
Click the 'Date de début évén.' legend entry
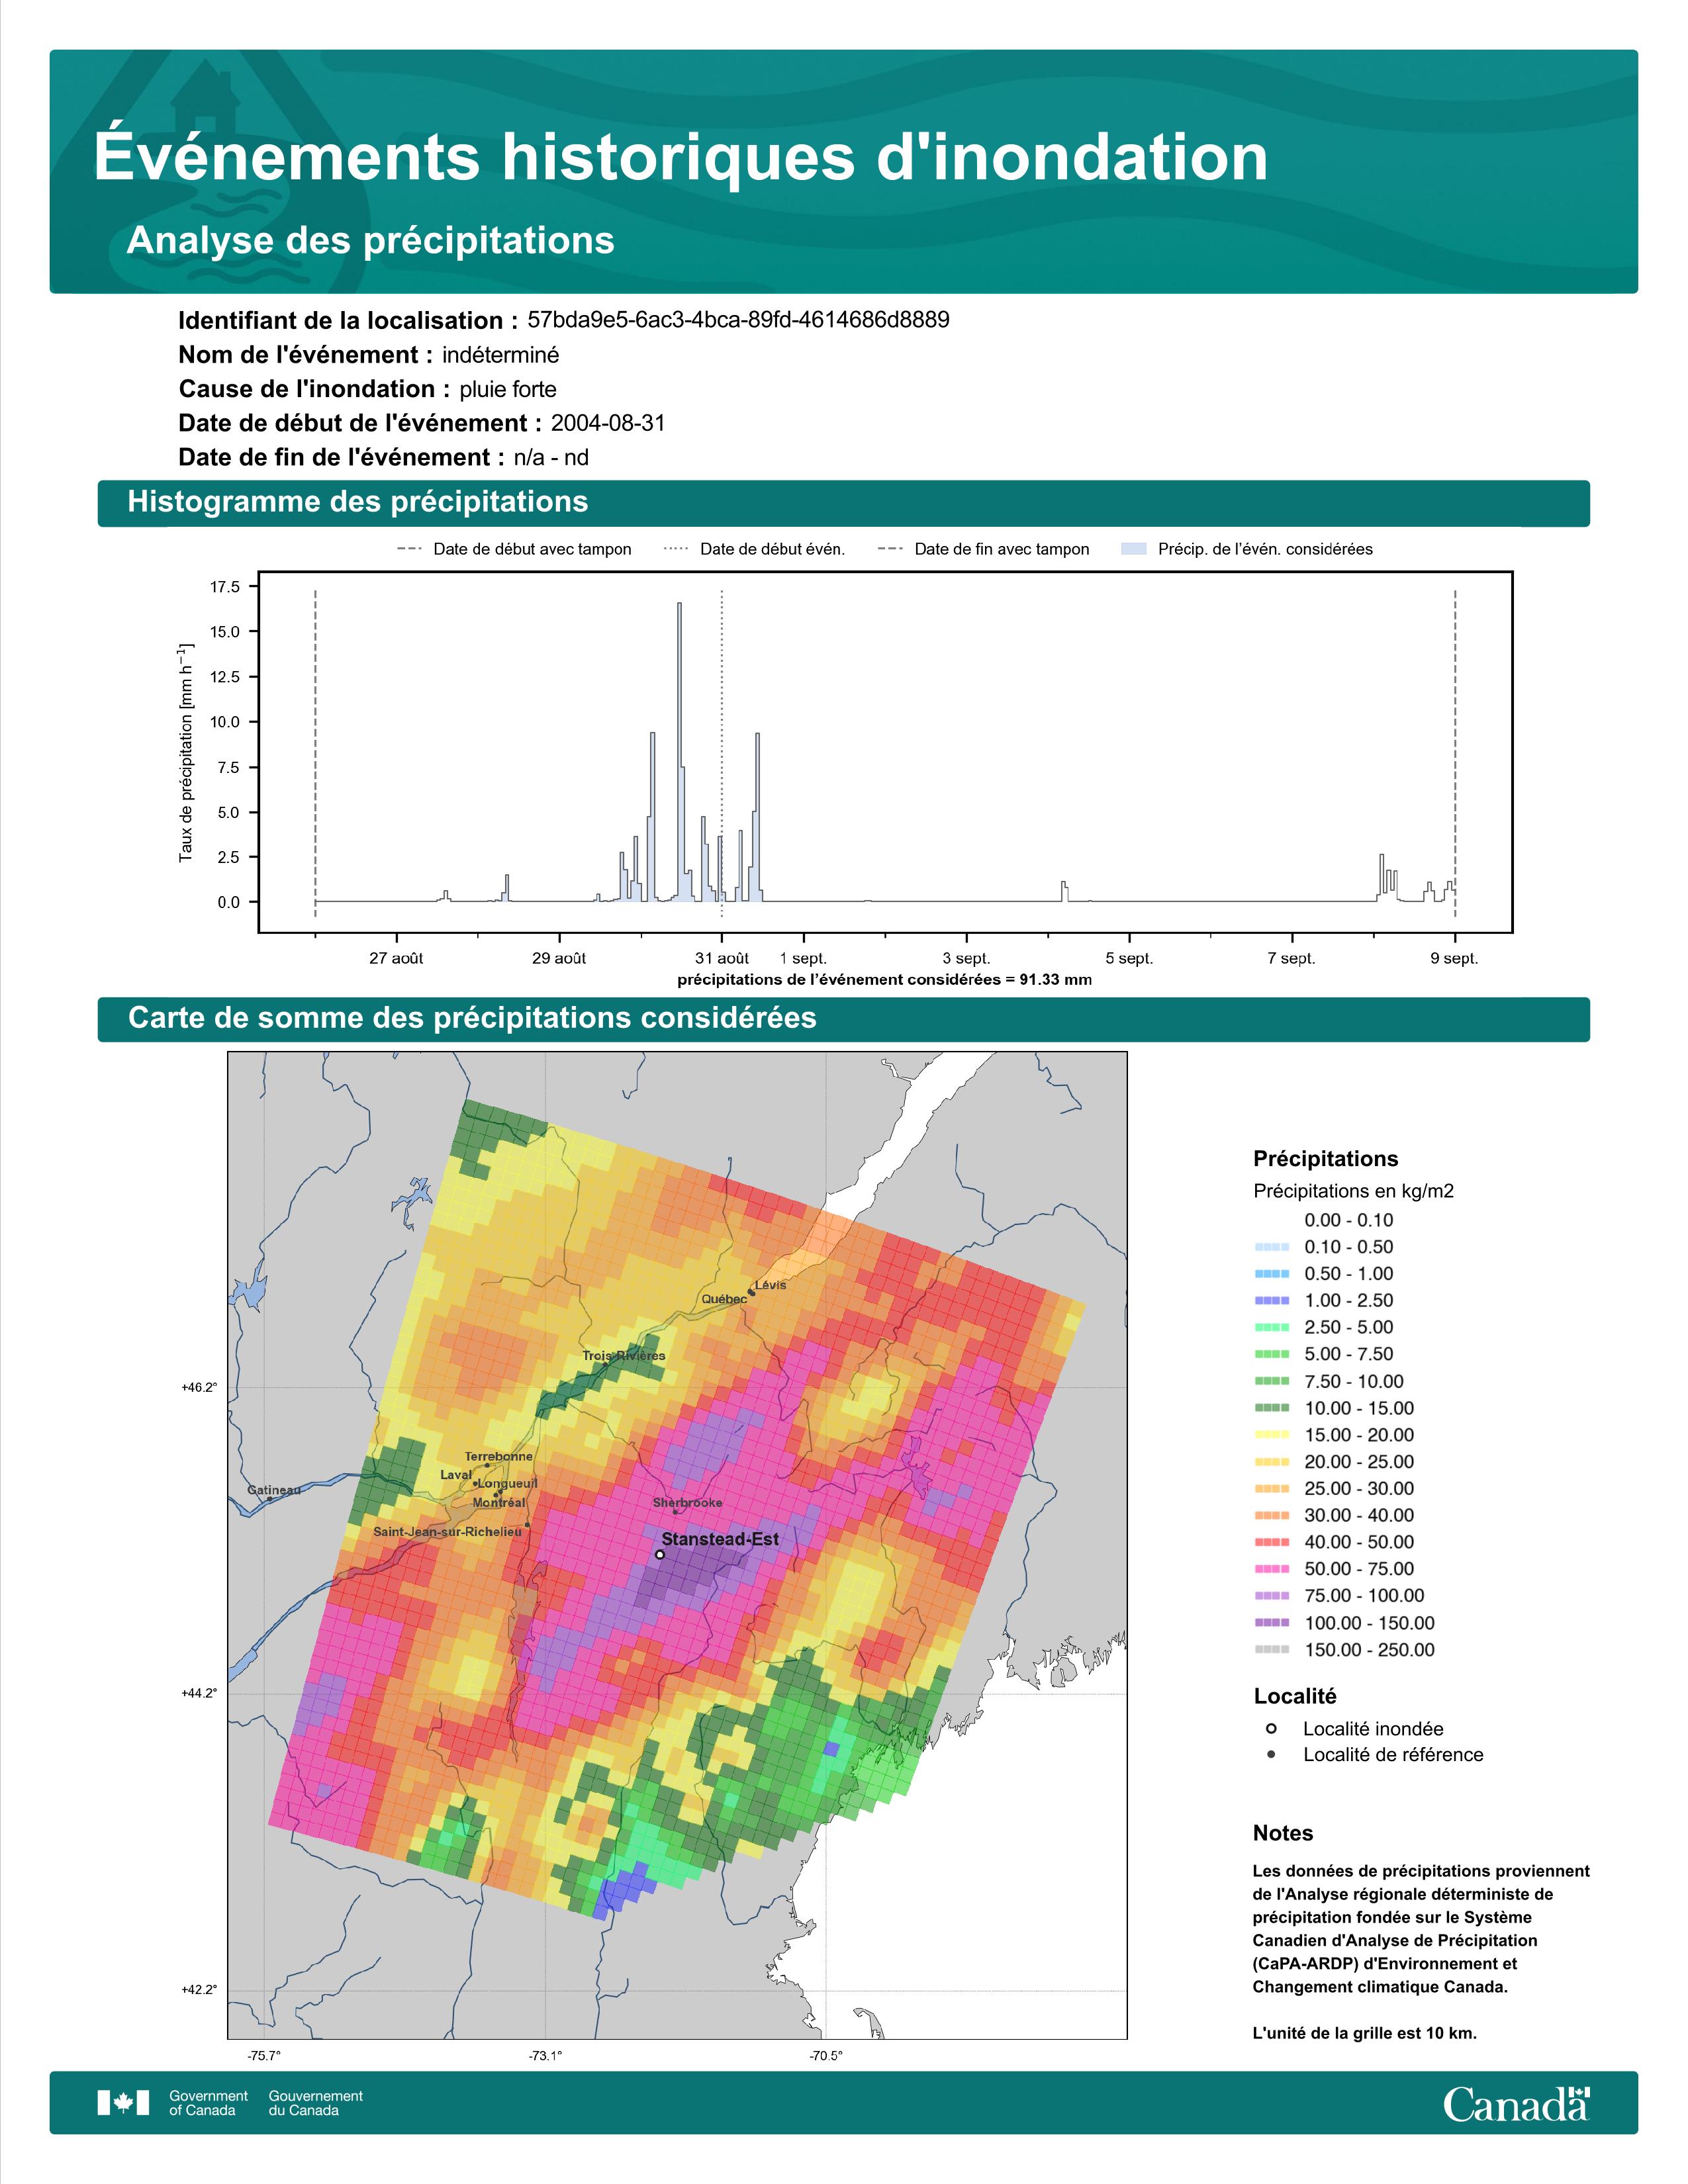click(754, 549)
